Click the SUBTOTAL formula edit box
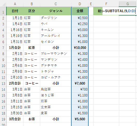 click(x=119, y=11)
